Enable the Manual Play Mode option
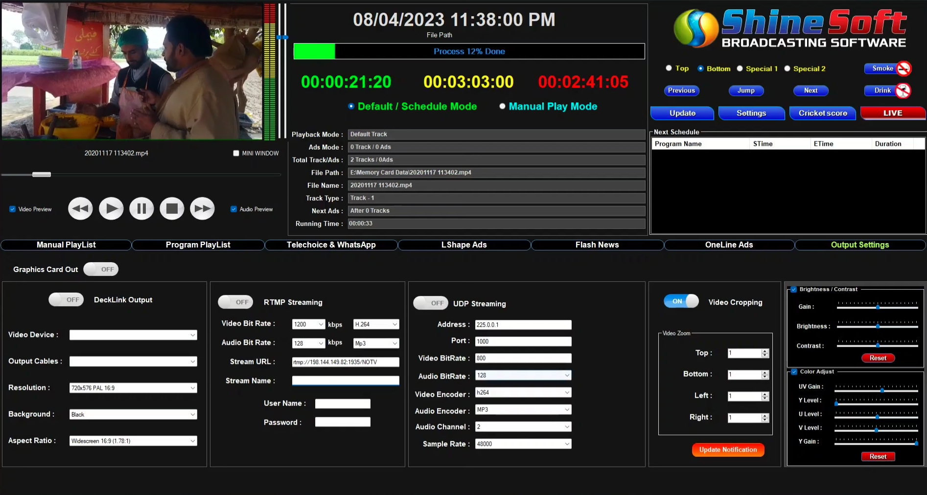Viewport: 927px width, 495px height. click(502, 106)
